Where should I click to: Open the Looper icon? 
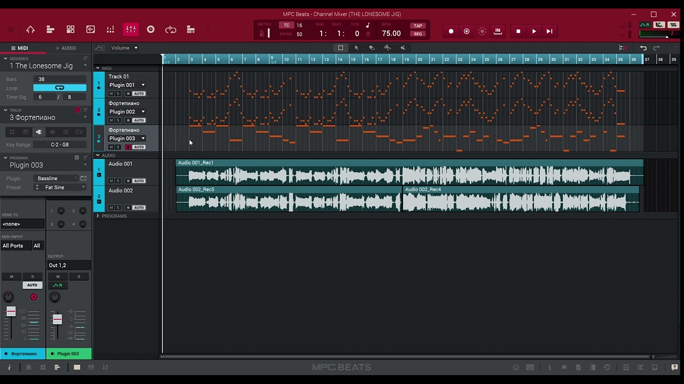click(x=170, y=30)
